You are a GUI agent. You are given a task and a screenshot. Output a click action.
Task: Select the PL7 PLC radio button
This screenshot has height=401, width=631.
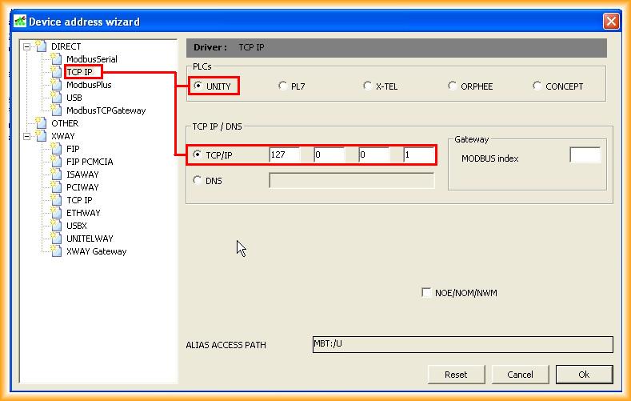click(283, 86)
